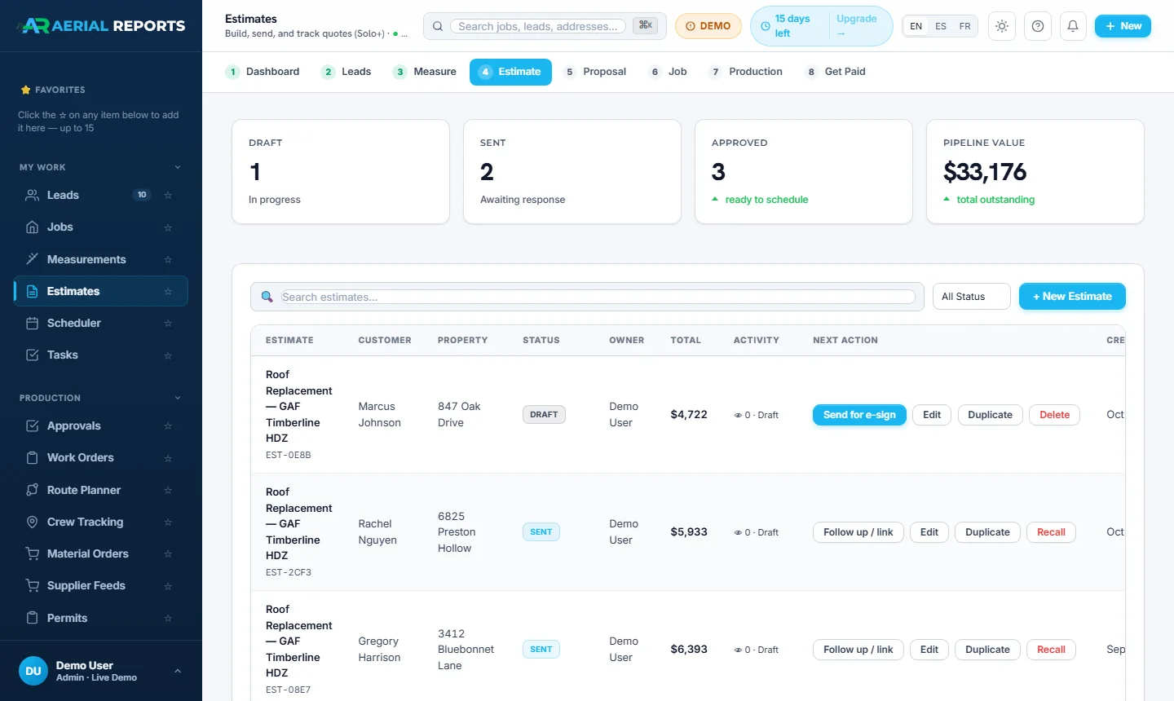The width and height of the screenshot is (1174, 701).
Task: Collapse the Production section chevron
Action: tap(178, 398)
